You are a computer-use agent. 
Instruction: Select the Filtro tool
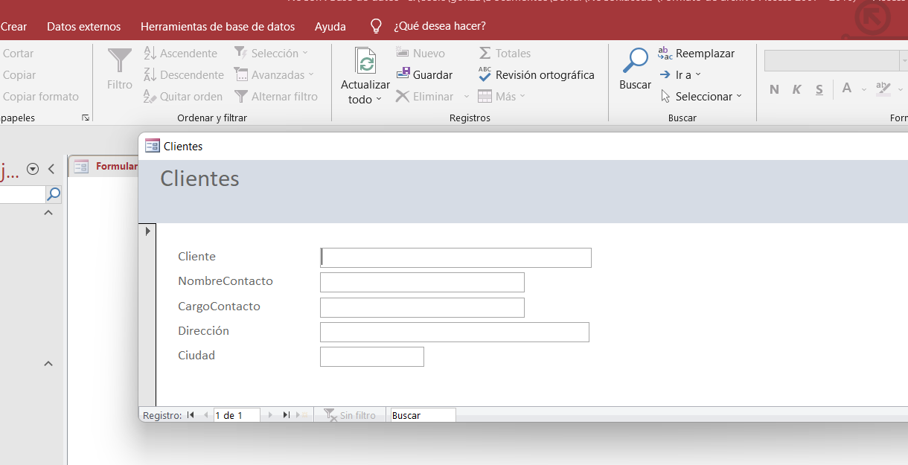tap(119, 71)
